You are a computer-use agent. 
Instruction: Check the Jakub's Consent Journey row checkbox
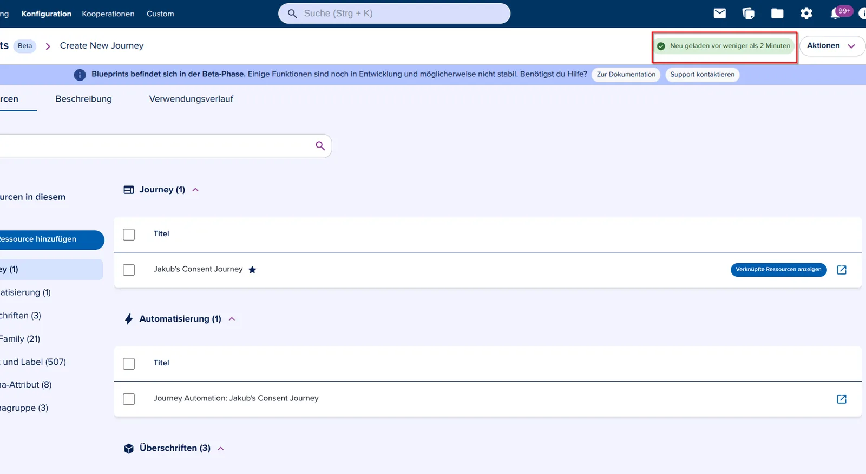coord(129,270)
